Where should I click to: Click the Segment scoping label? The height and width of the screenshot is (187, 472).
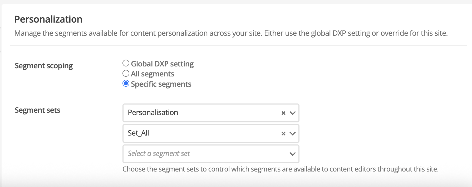click(44, 66)
